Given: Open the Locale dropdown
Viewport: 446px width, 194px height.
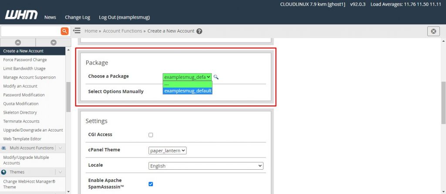Looking at the screenshot, I should 206,166.
